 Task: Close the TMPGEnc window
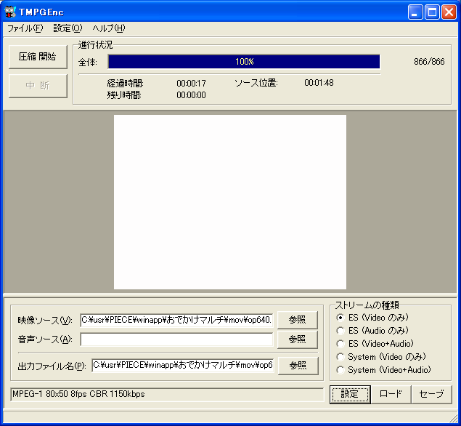[x=449, y=12]
